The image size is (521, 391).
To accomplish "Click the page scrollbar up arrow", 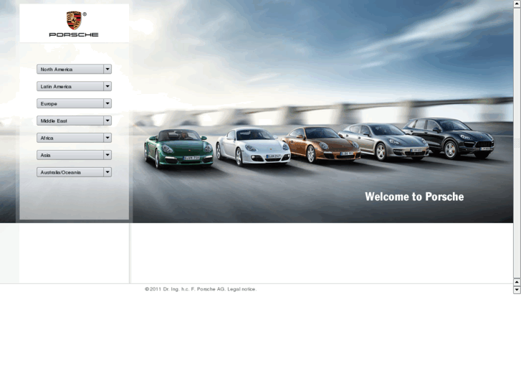I will point(517,3).
